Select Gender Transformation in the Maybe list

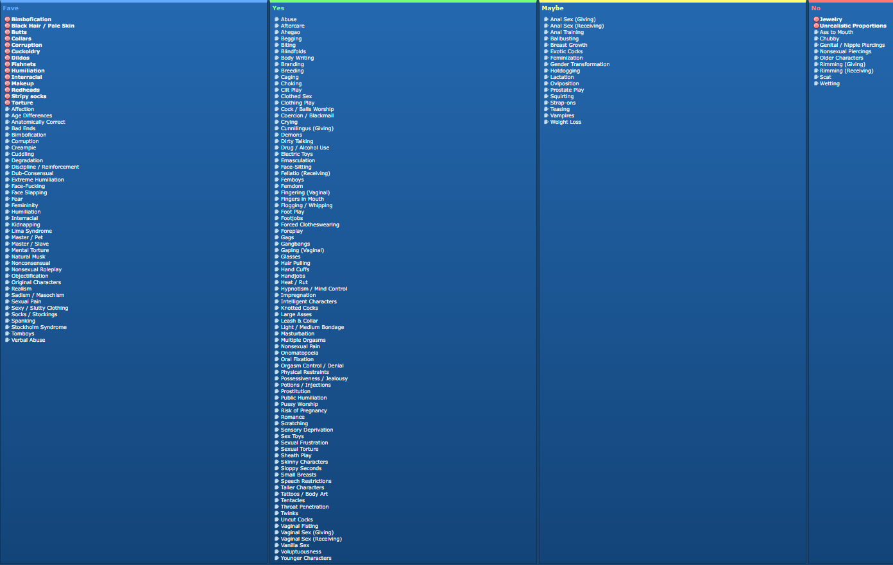[580, 64]
